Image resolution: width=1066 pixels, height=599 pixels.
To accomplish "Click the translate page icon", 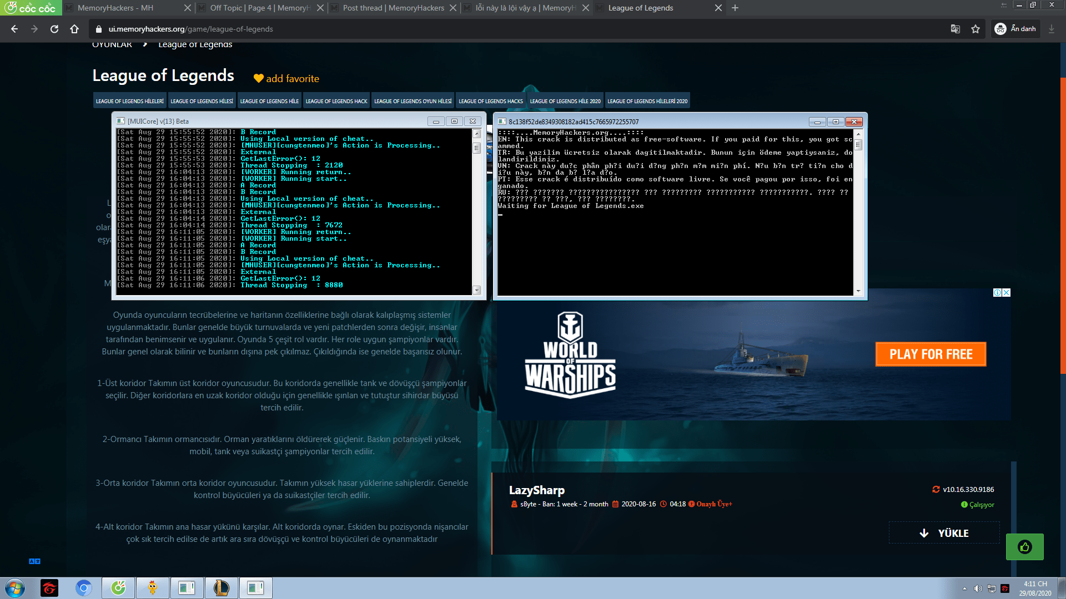I will click(x=956, y=29).
